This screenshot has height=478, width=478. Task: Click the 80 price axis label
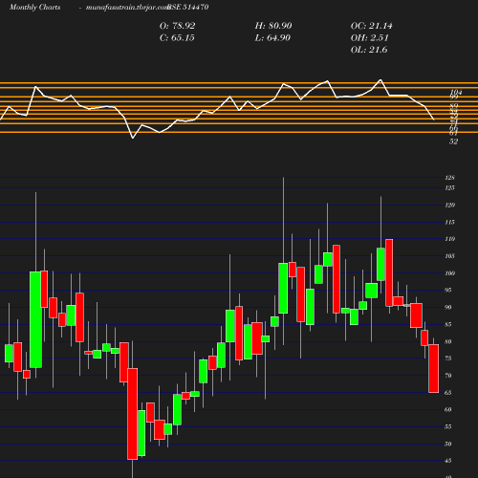pos(448,342)
